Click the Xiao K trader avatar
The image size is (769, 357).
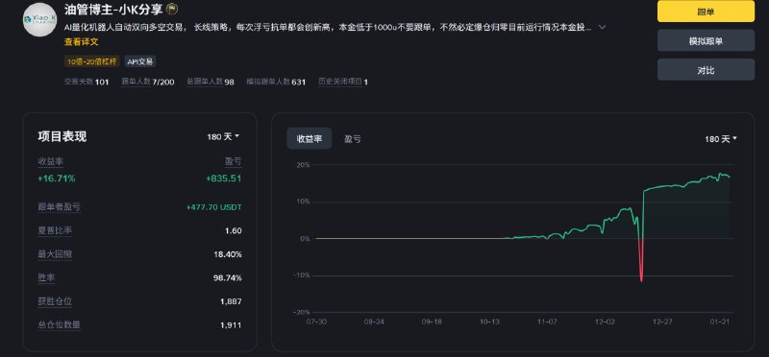pyautogui.click(x=39, y=19)
